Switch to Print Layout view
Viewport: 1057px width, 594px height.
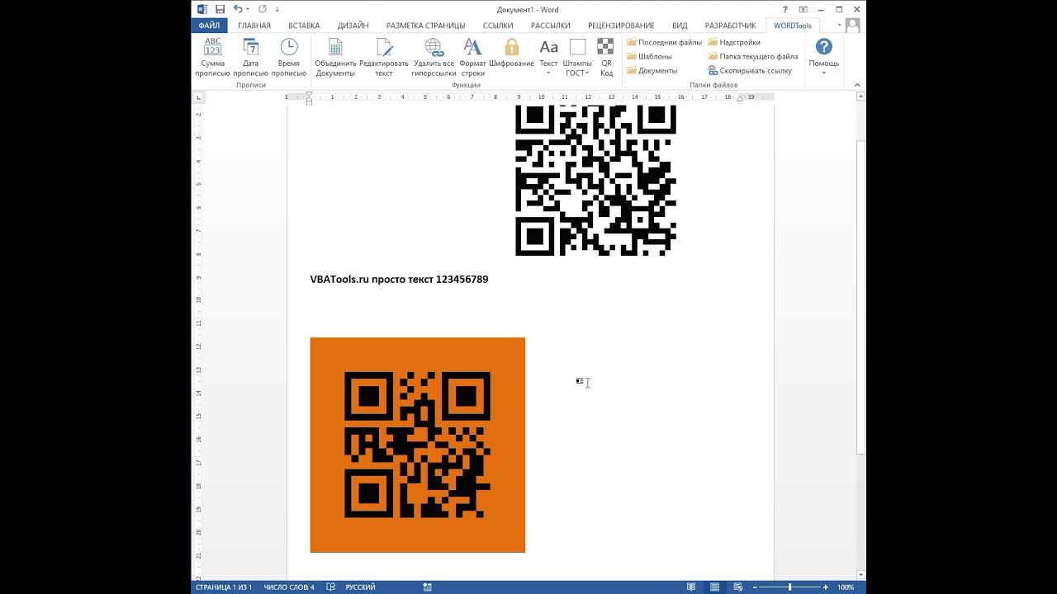(716, 587)
